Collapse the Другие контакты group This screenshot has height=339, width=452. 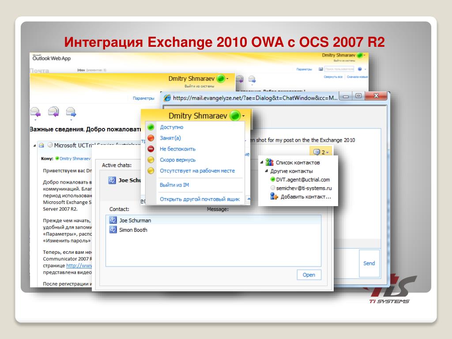coord(266,171)
